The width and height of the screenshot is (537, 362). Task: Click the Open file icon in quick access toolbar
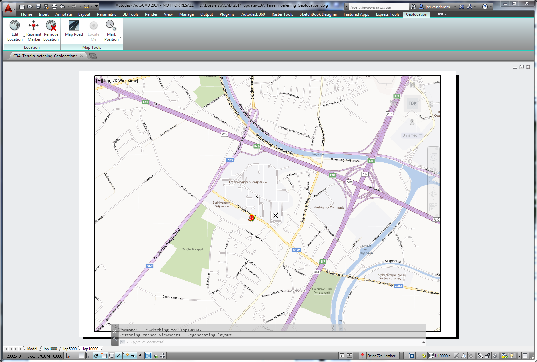click(30, 6)
